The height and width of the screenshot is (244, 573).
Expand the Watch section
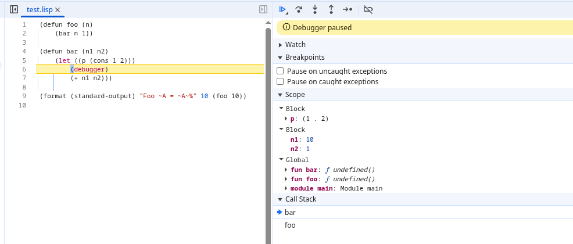pyautogui.click(x=280, y=45)
